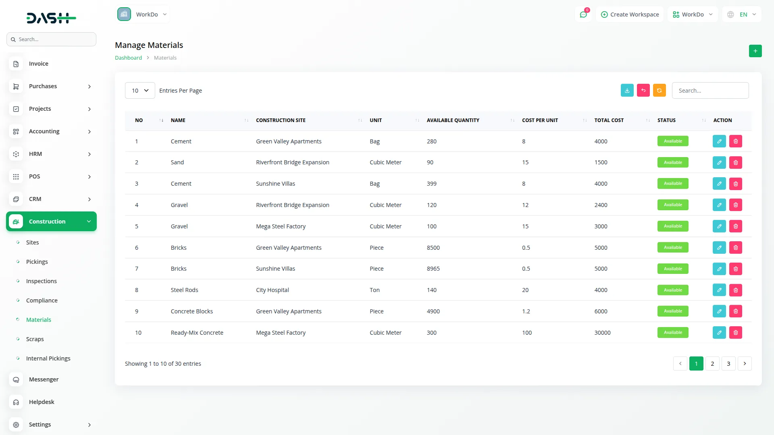Edit the Steel Rods row
This screenshot has height=435, width=774.
coord(719,290)
